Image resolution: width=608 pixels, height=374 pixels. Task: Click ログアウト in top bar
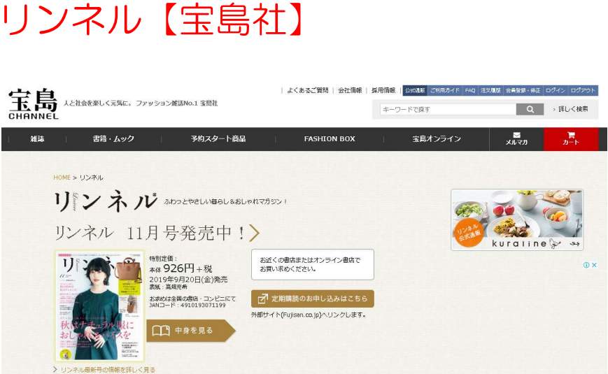click(583, 90)
